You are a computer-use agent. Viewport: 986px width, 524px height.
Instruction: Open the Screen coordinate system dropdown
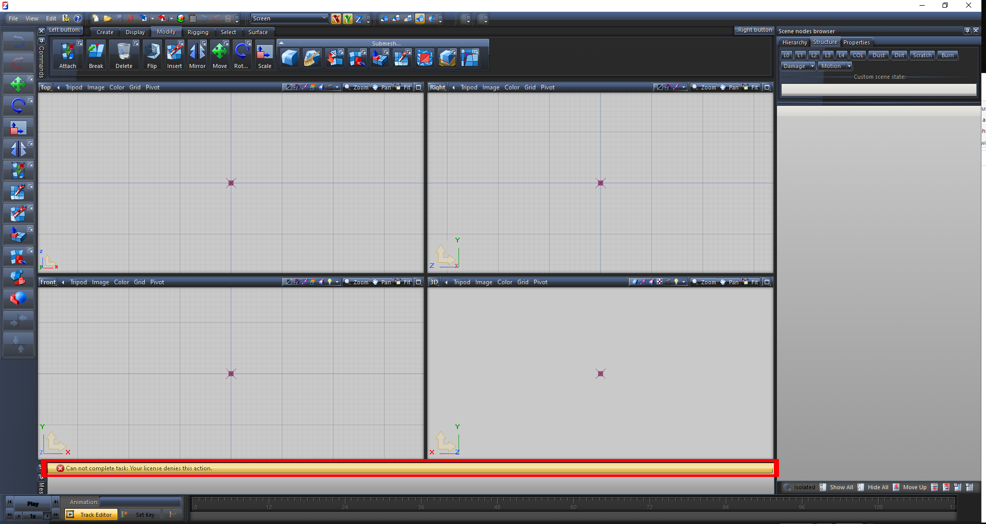point(289,18)
